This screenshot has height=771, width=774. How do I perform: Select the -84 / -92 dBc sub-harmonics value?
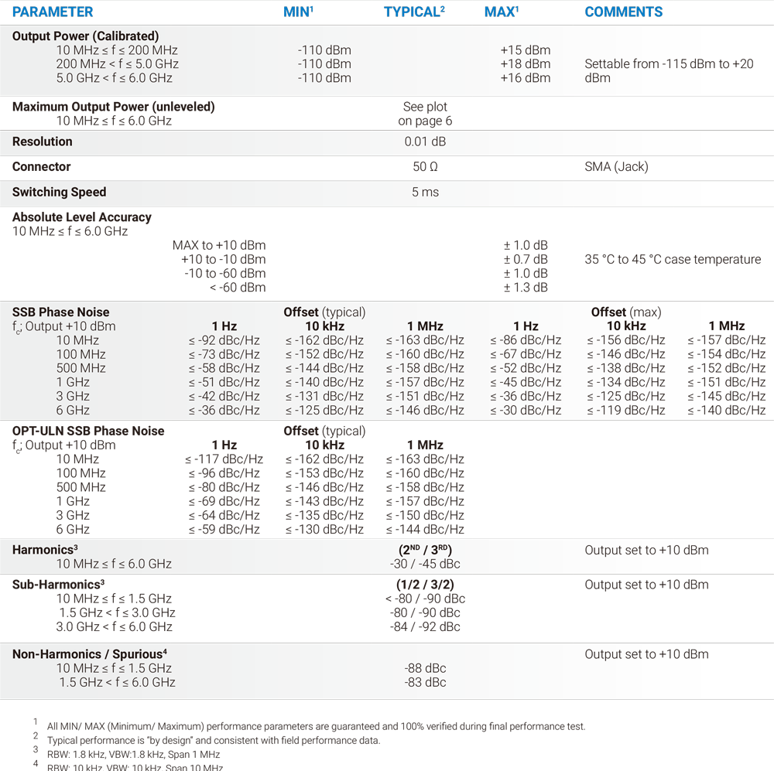point(425,627)
